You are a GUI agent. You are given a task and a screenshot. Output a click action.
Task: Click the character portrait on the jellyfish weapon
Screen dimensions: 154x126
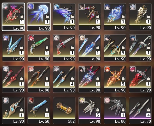pyautogui.click(x=31, y=6)
